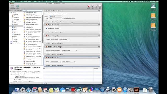Open Embed linked images Front document dropdown
167x94 pixels.
point(69,50)
